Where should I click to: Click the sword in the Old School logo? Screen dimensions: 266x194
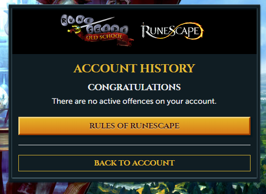tap(91, 25)
